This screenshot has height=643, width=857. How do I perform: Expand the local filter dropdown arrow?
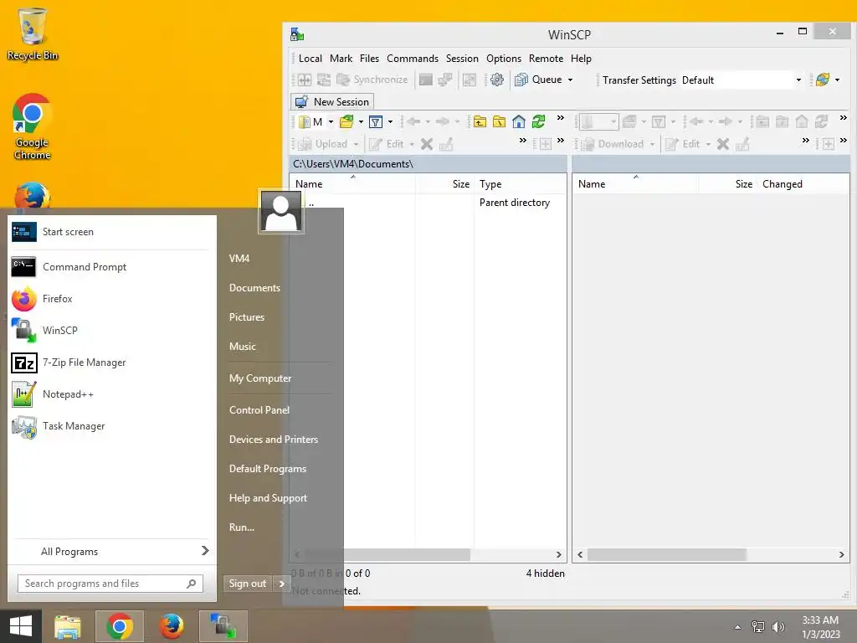(x=390, y=122)
